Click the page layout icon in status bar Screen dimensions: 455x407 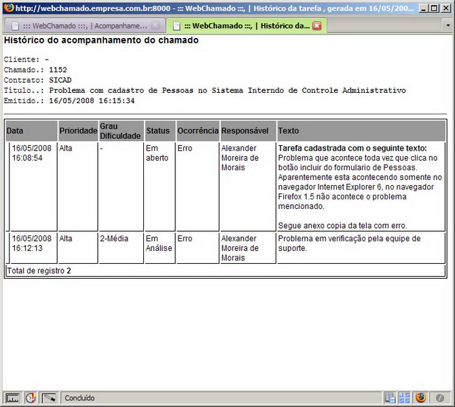coord(390,398)
